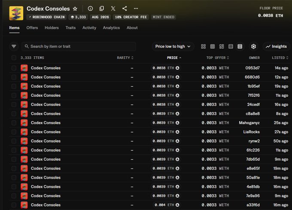The height and width of the screenshot is (210, 292).
Task: Open the Insights panel
Action: point(277,46)
